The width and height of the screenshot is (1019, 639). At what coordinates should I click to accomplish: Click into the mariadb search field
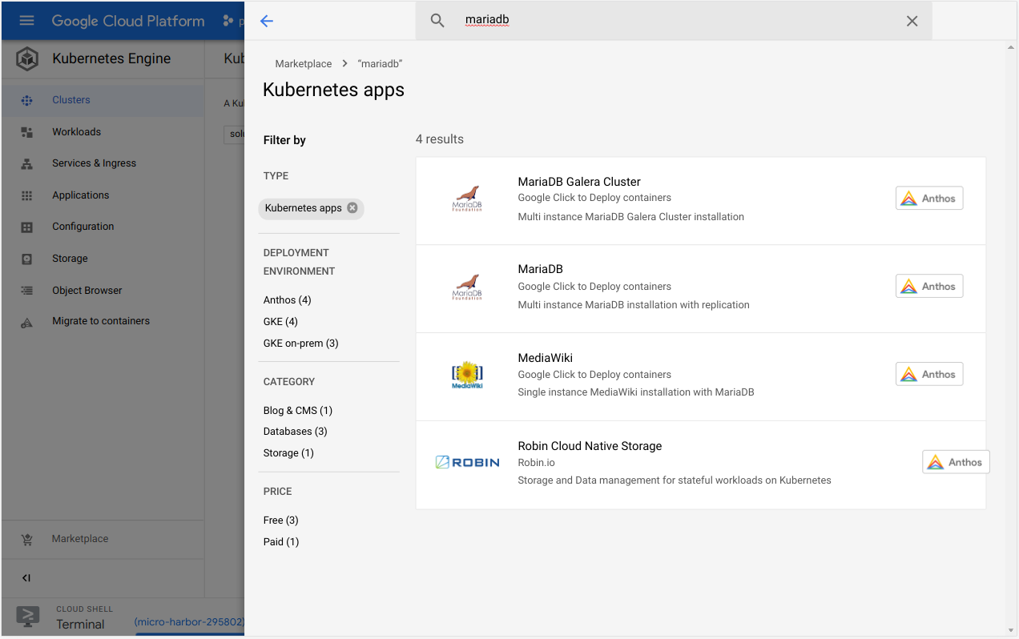(673, 21)
